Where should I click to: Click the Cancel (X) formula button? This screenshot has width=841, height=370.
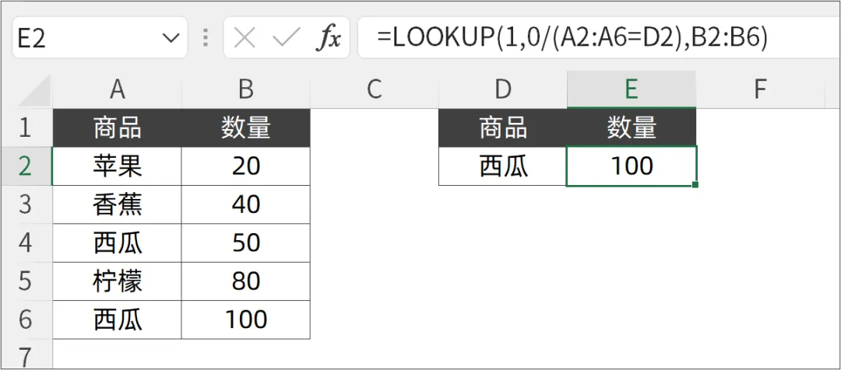click(245, 38)
